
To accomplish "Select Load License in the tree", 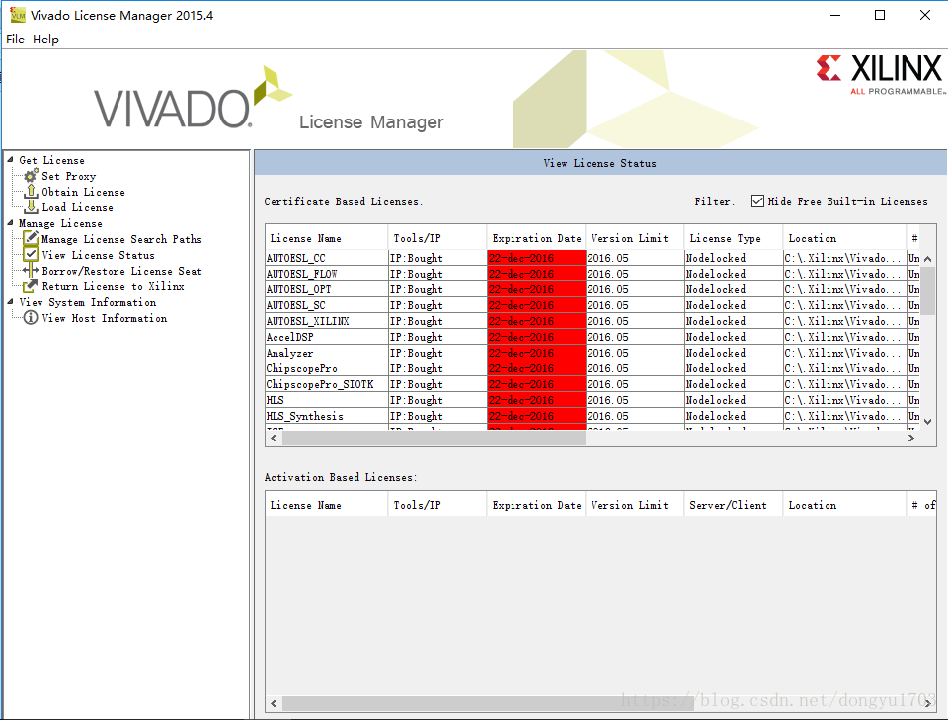I will [x=77, y=207].
